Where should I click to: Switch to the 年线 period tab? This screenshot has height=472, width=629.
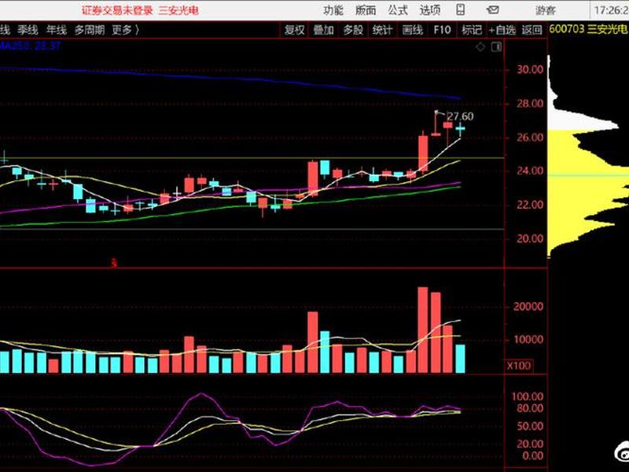(x=56, y=30)
